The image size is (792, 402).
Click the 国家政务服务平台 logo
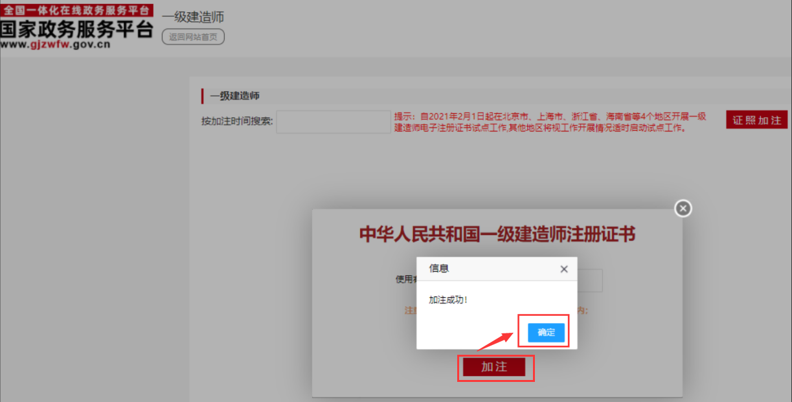[x=77, y=29]
